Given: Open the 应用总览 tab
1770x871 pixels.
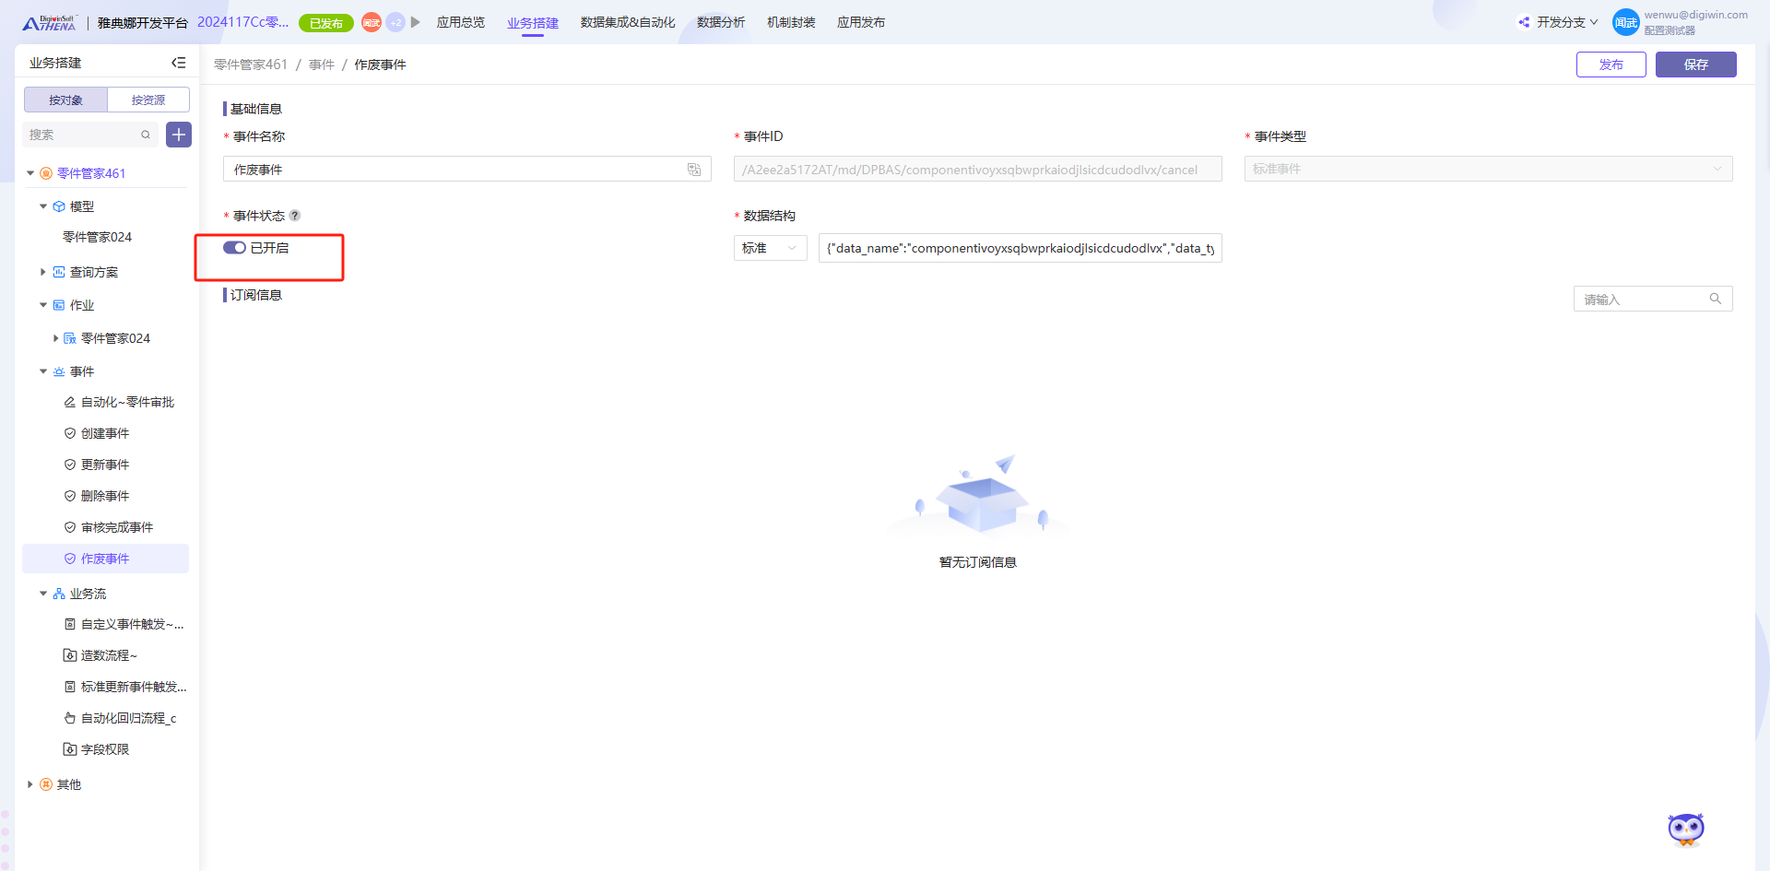Looking at the screenshot, I should tap(461, 22).
